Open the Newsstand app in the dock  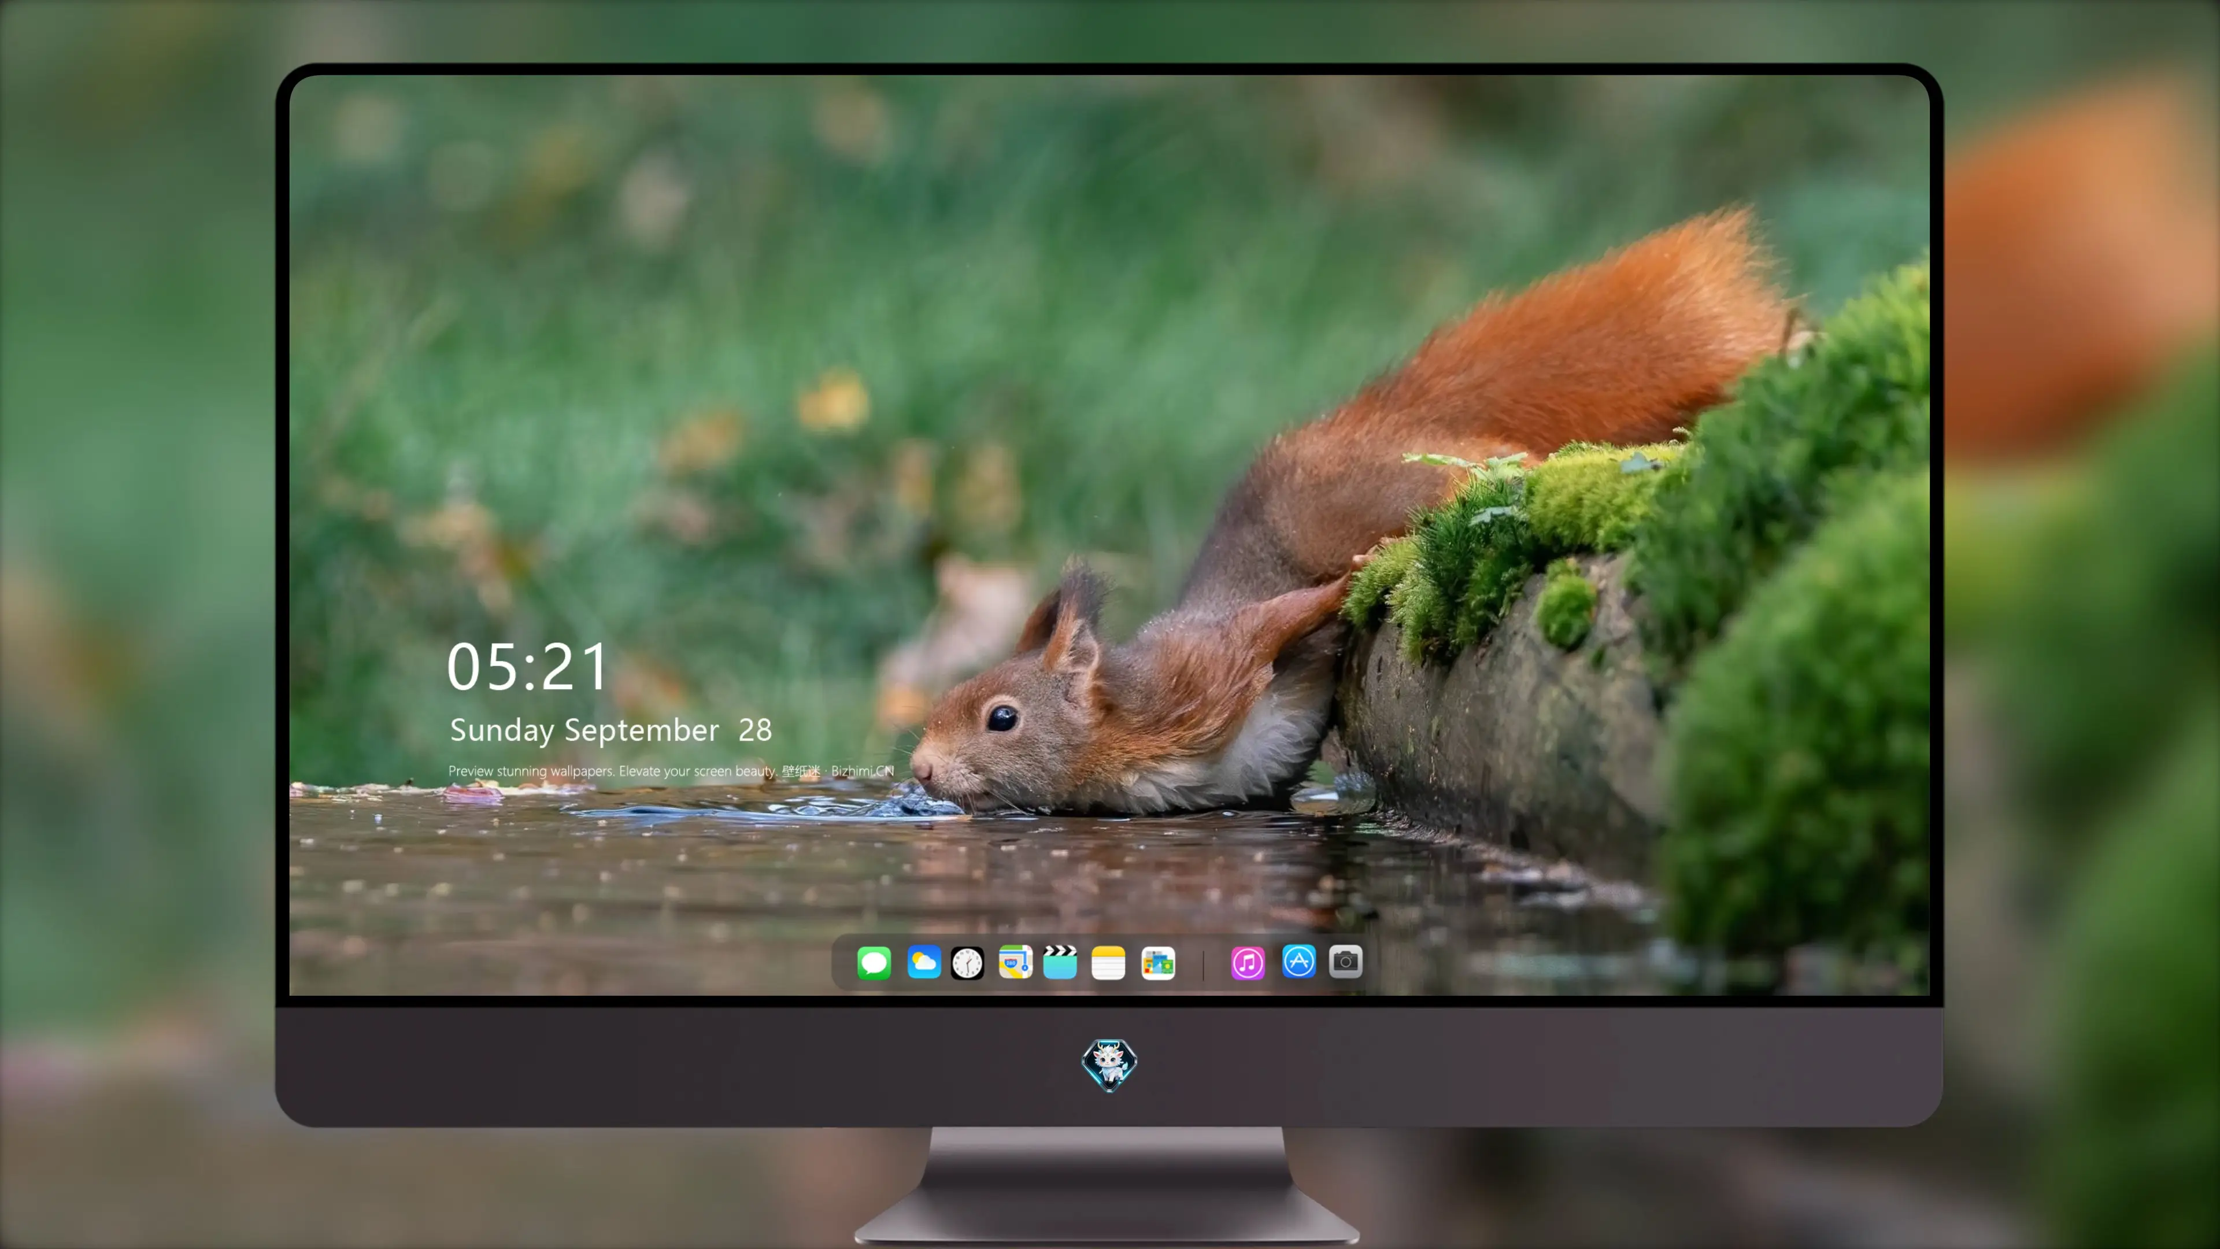1157,963
